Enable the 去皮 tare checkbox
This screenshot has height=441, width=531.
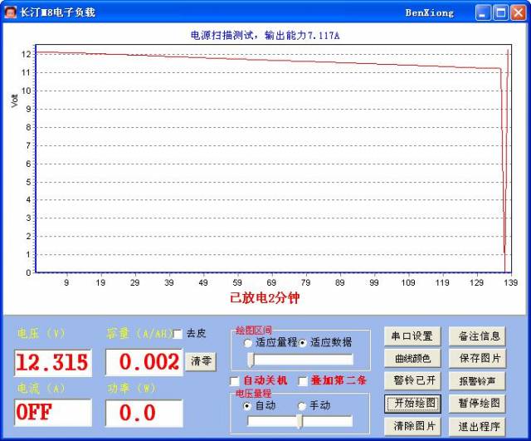point(177,334)
